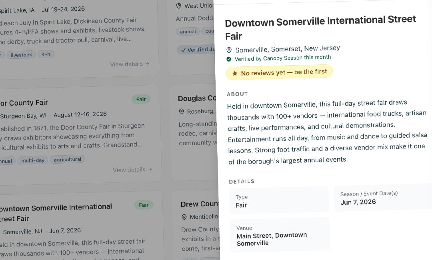Screen dimensions: 432x260
Task: Open the Douglas County fair card title
Action: (x=197, y=98)
